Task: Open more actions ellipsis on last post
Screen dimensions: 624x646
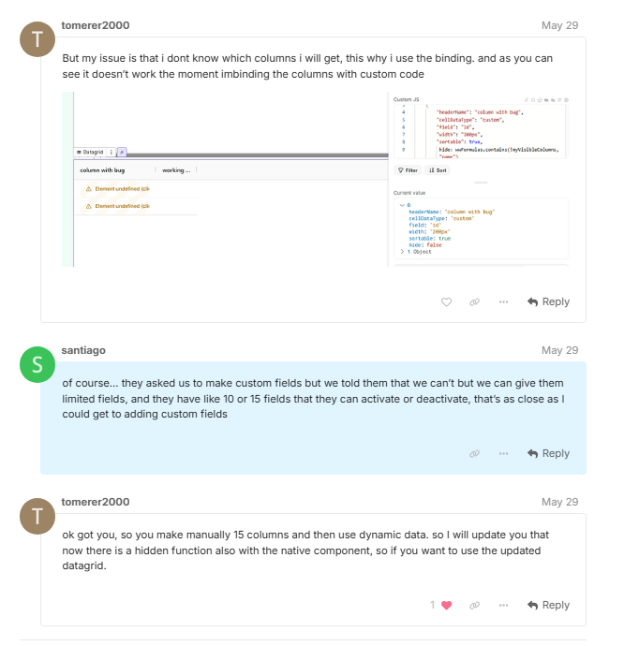Action: point(503,605)
